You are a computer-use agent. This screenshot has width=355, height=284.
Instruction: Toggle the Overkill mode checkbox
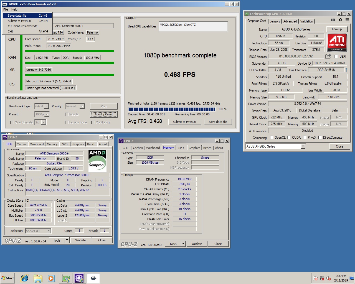[12, 122]
